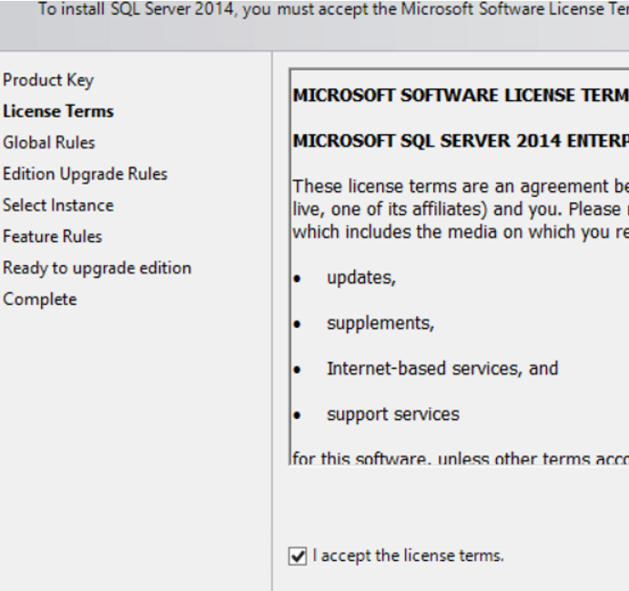
Task: Open the License Terms step
Action: [x=58, y=111]
